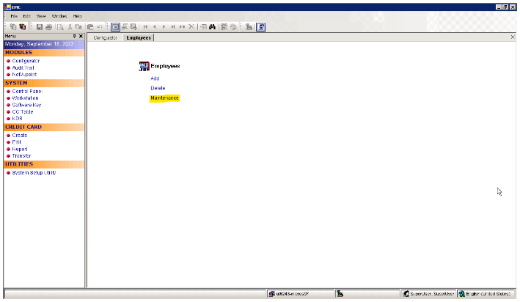The height and width of the screenshot is (302, 520).
Task: Click the Cut scissors icon
Action: pyautogui.click(x=70, y=27)
